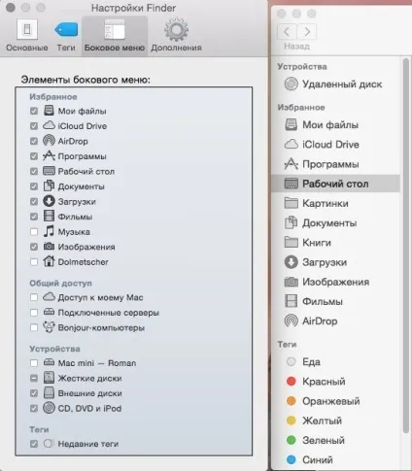Click the CD, DVD и iPod disc icon
Image resolution: width=412 pixels, height=471 pixels.
[x=49, y=408]
